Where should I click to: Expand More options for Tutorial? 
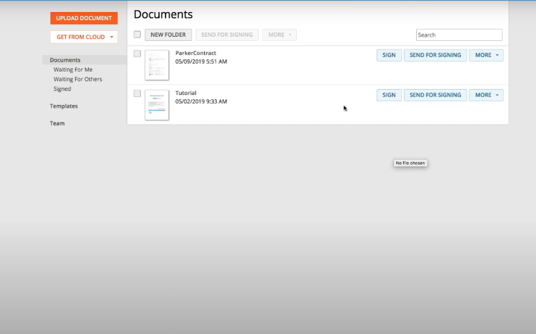click(486, 95)
